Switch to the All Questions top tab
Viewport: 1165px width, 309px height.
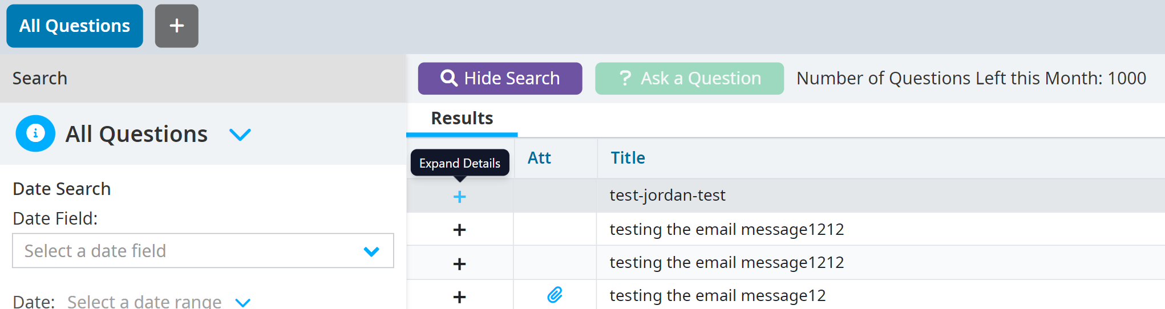(75, 26)
